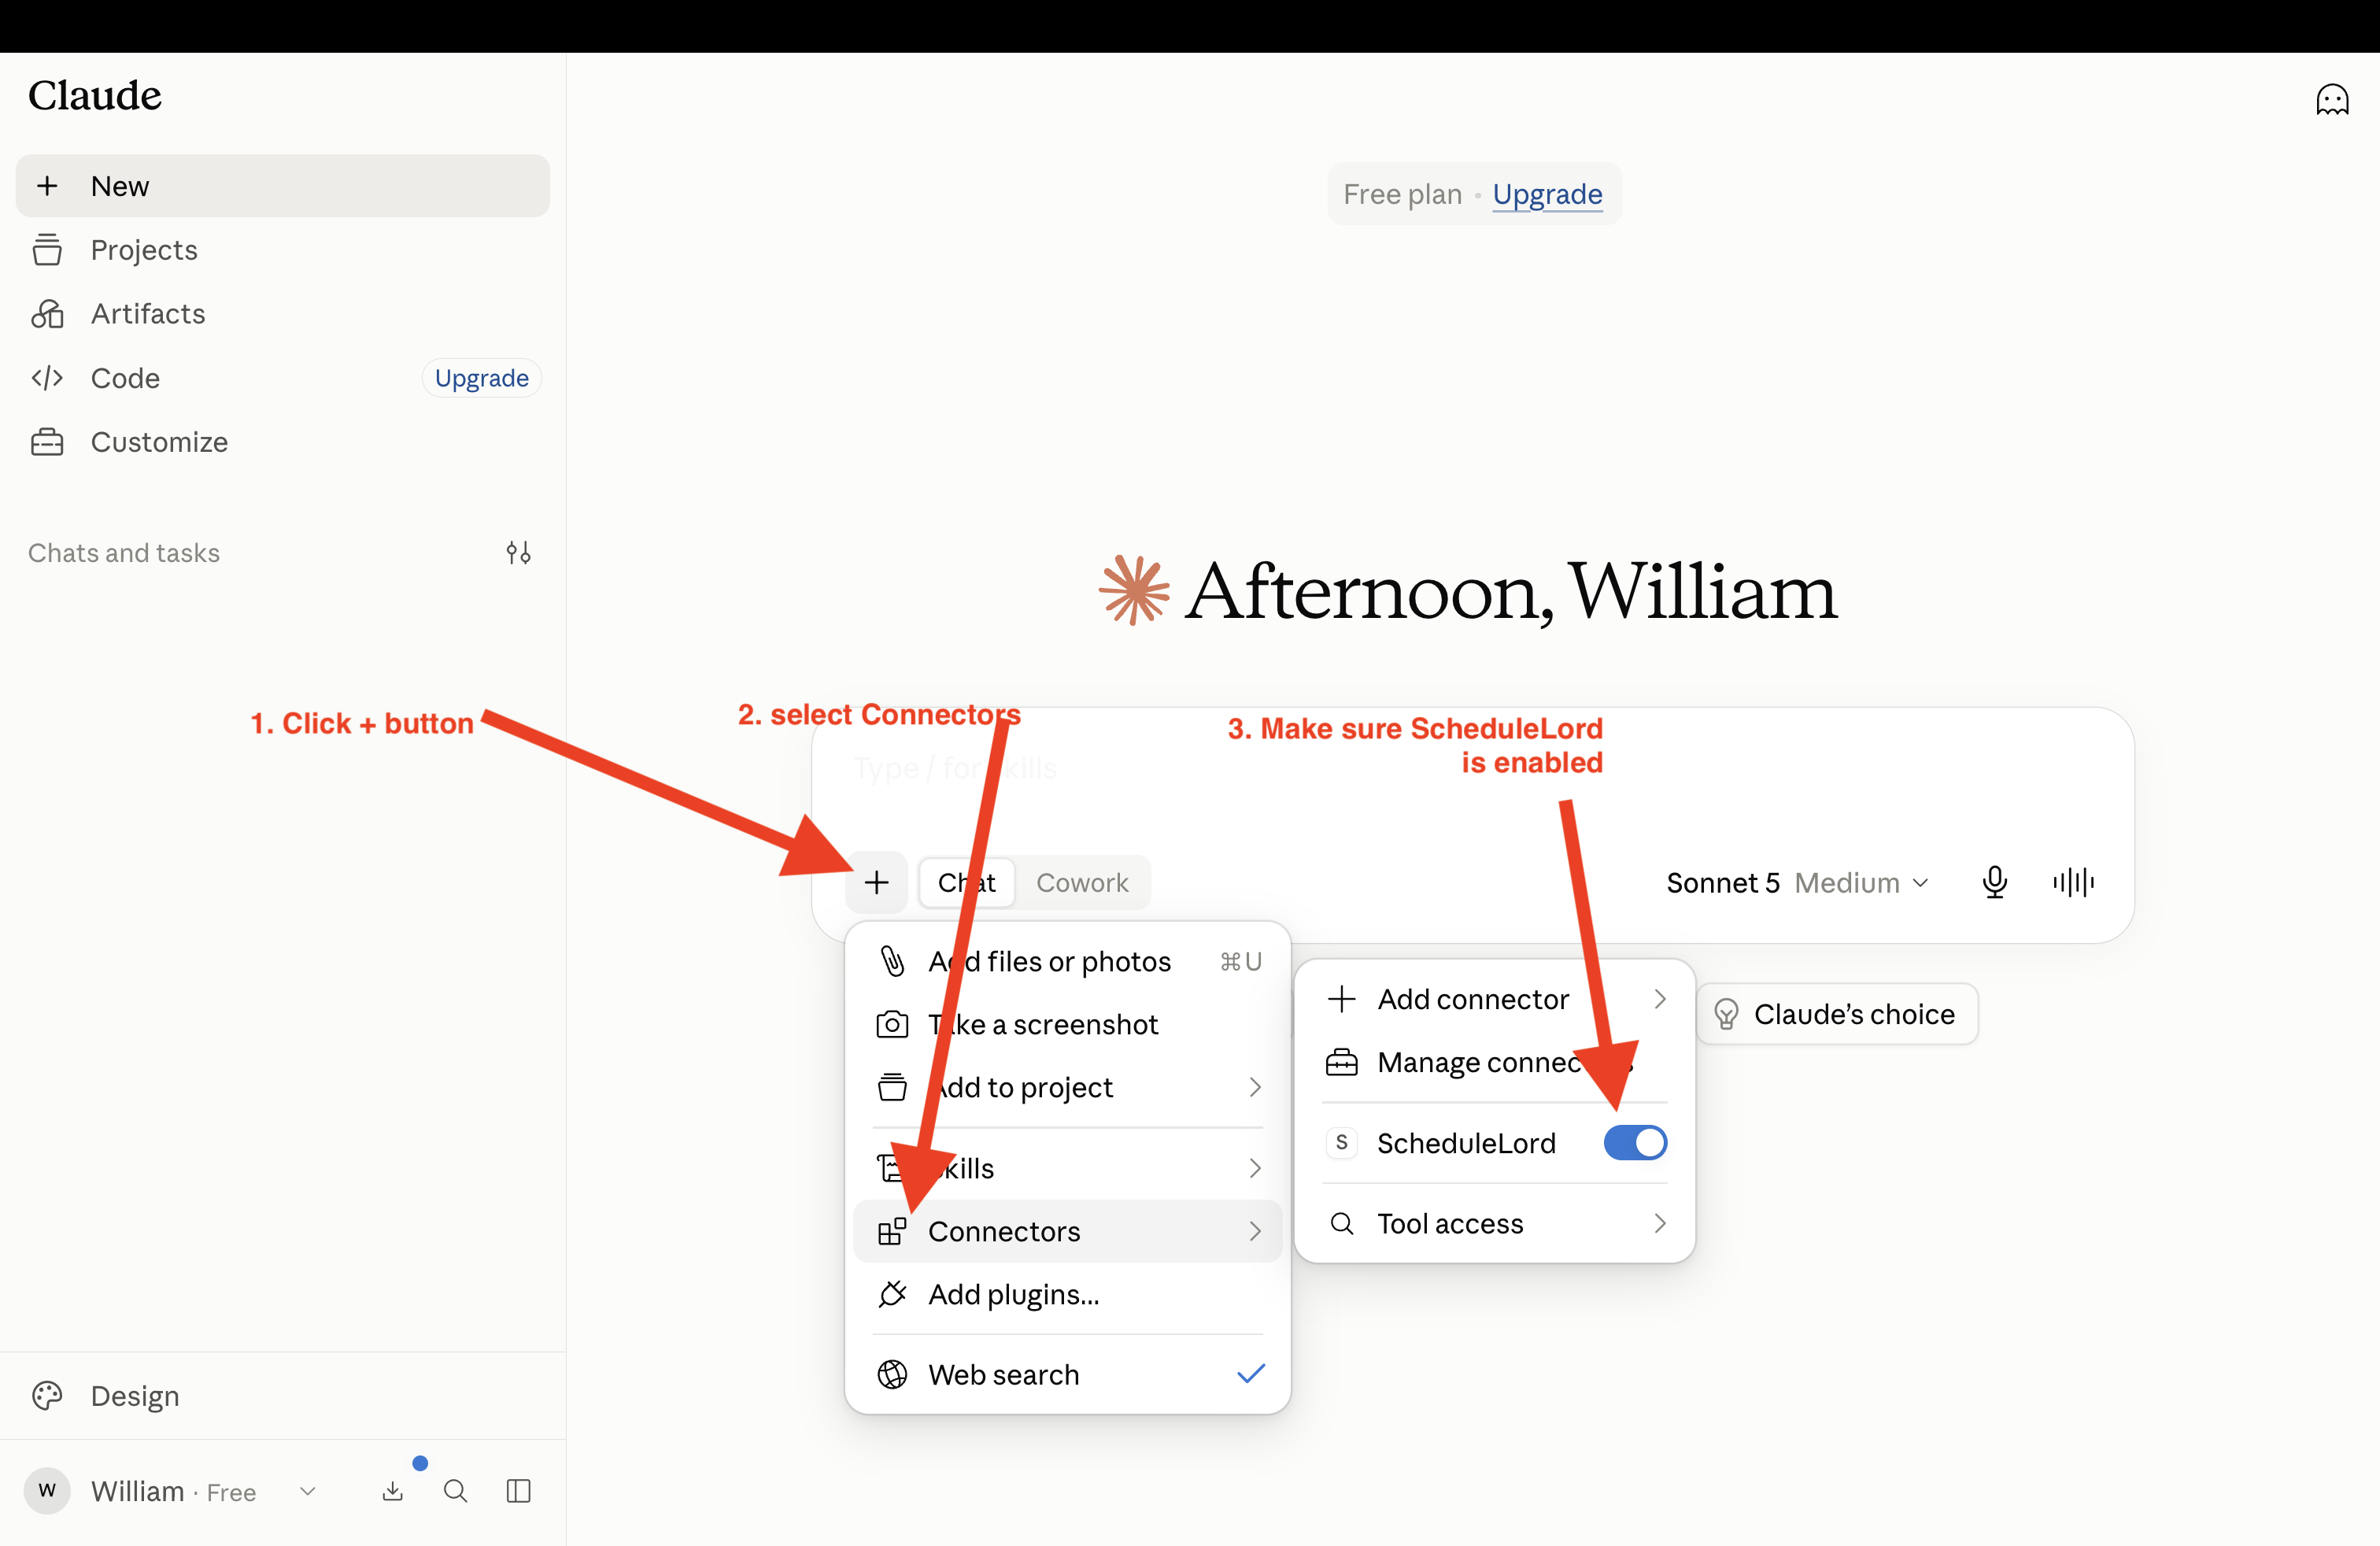Screen dimensions: 2380x1546
Task: Choose Tool access menu item
Action: click(x=1495, y=1223)
